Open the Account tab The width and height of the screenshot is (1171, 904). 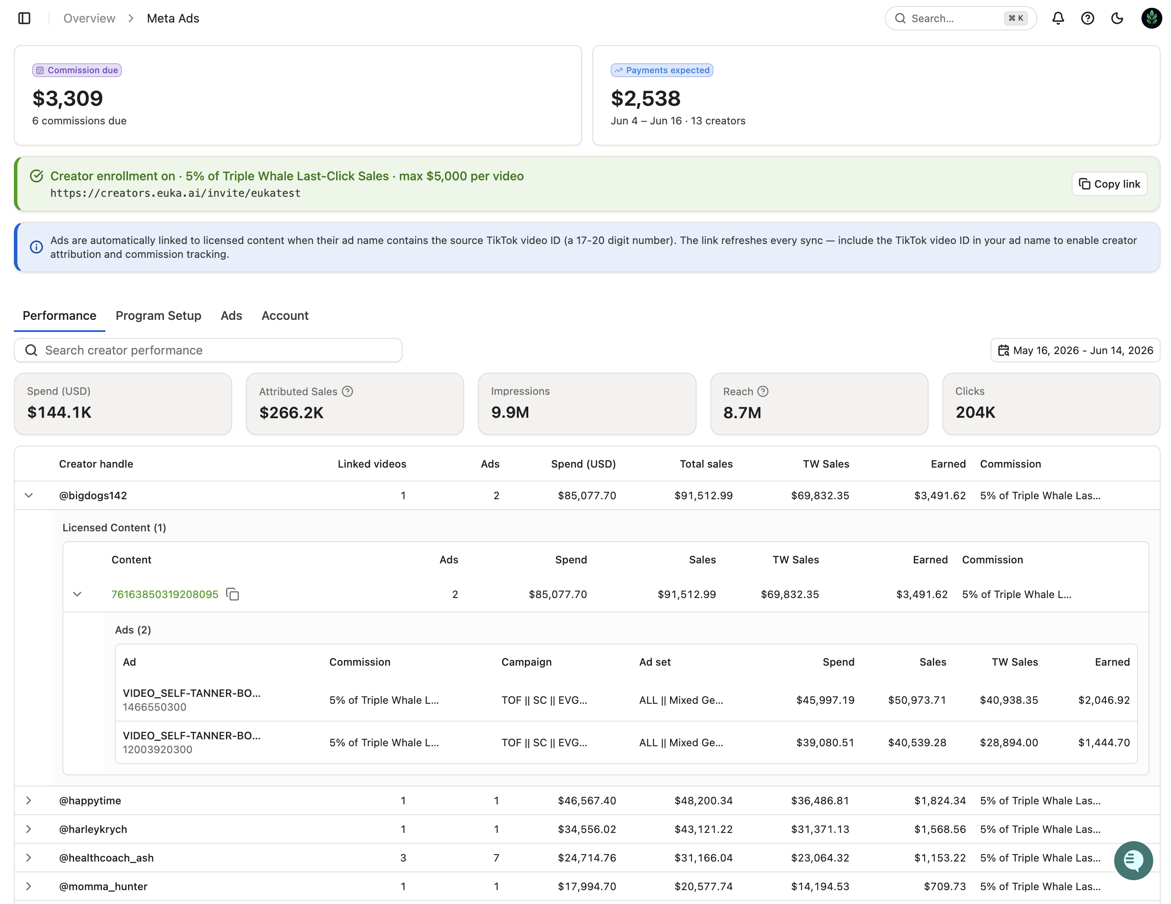pos(285,315)
